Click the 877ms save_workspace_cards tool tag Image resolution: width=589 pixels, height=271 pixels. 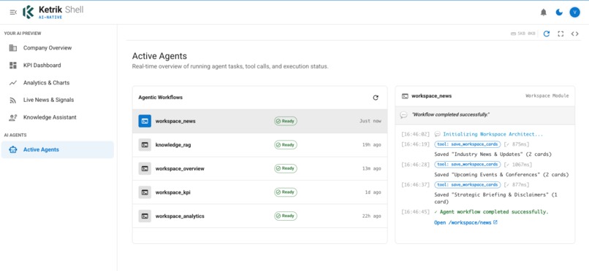467,184
